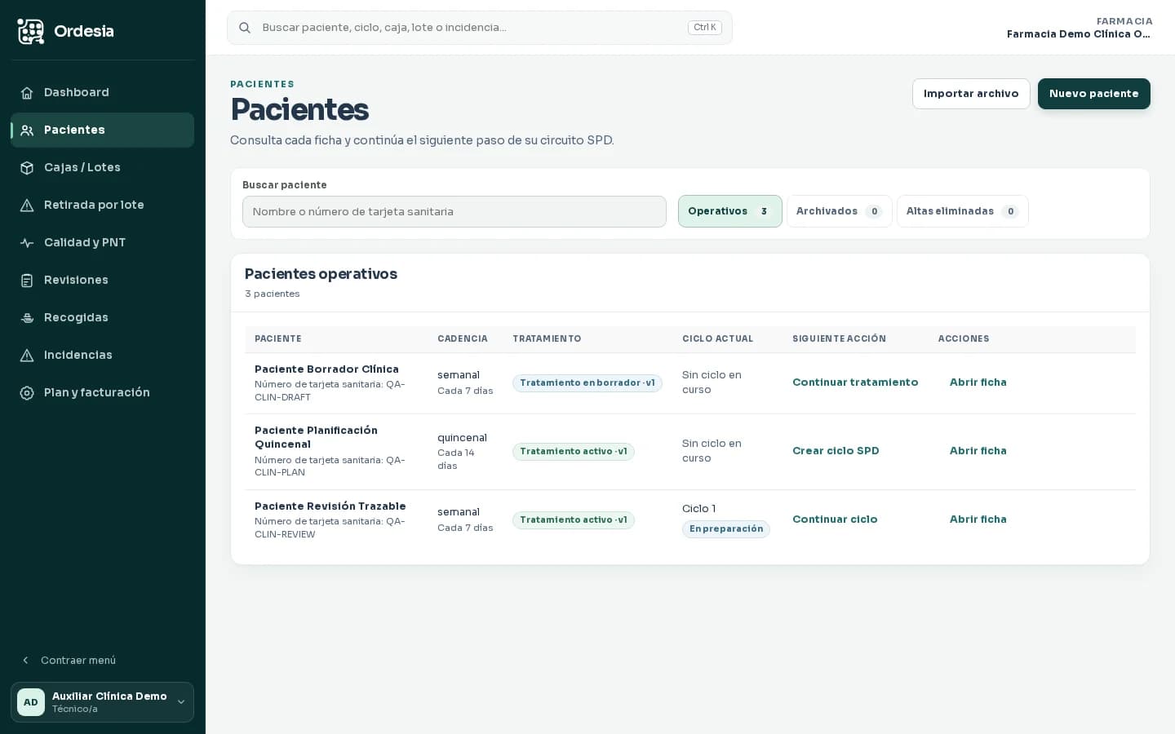Switch to the Archivados filter tab
Image resolution: width=1175 pixels, height=734 pixels.
coord(839,211)
